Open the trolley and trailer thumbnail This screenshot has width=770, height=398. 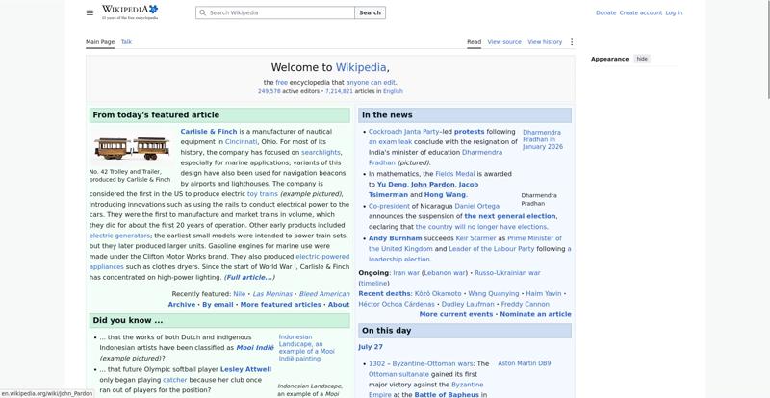click(132, 148)
